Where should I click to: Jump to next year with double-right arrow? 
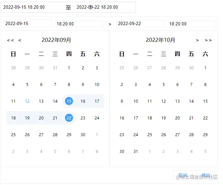[208, 40]
